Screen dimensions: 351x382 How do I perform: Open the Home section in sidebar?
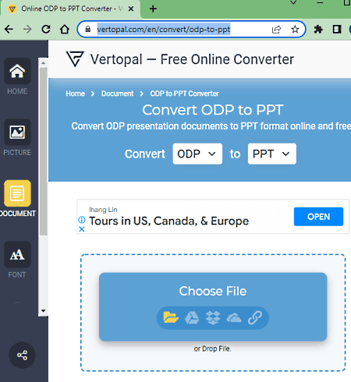(17, 71)
